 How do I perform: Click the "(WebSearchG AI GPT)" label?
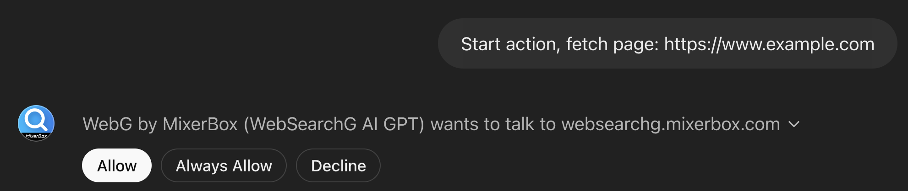(x=334, y=124)
